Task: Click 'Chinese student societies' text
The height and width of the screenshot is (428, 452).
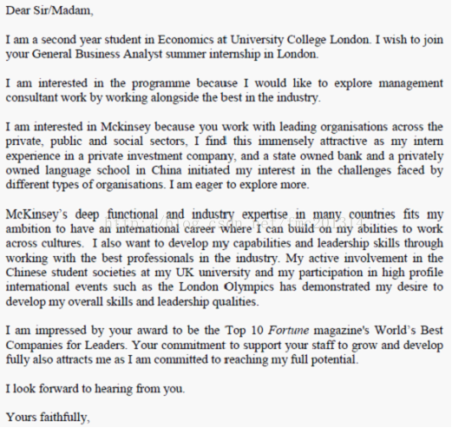Action: tap(71, 273)
